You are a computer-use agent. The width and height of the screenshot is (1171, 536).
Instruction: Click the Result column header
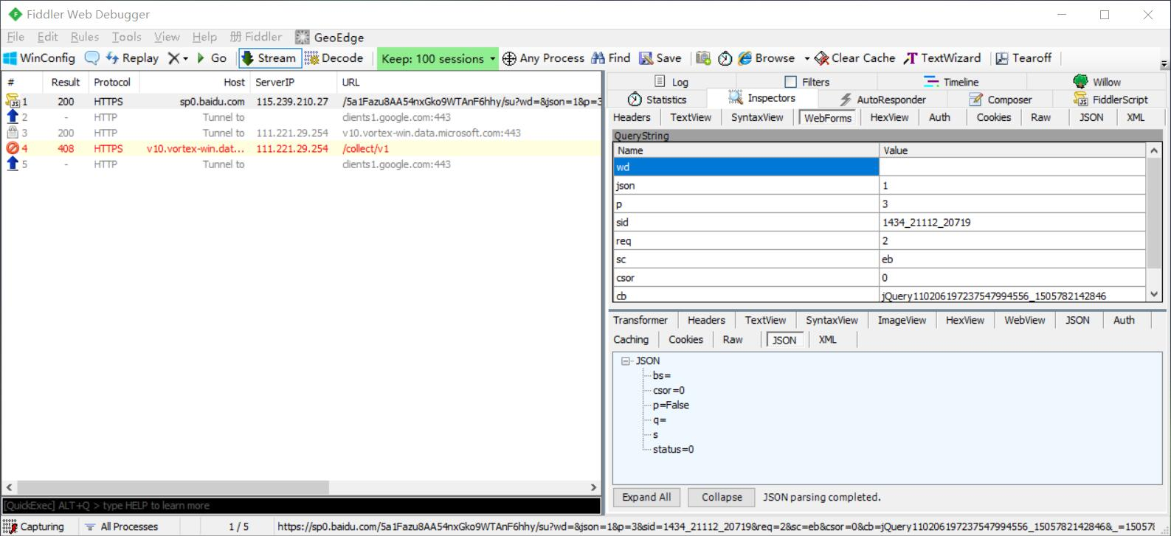click(66, 82)
